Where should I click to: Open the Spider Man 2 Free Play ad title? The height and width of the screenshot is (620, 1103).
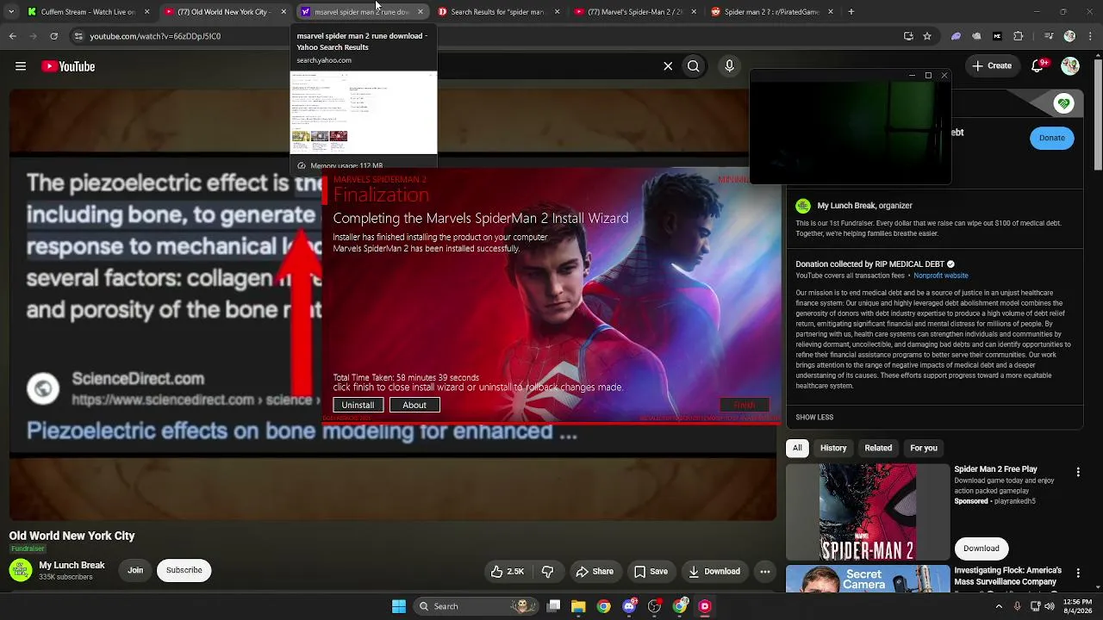pyautogui.click(x=995, y=469)
